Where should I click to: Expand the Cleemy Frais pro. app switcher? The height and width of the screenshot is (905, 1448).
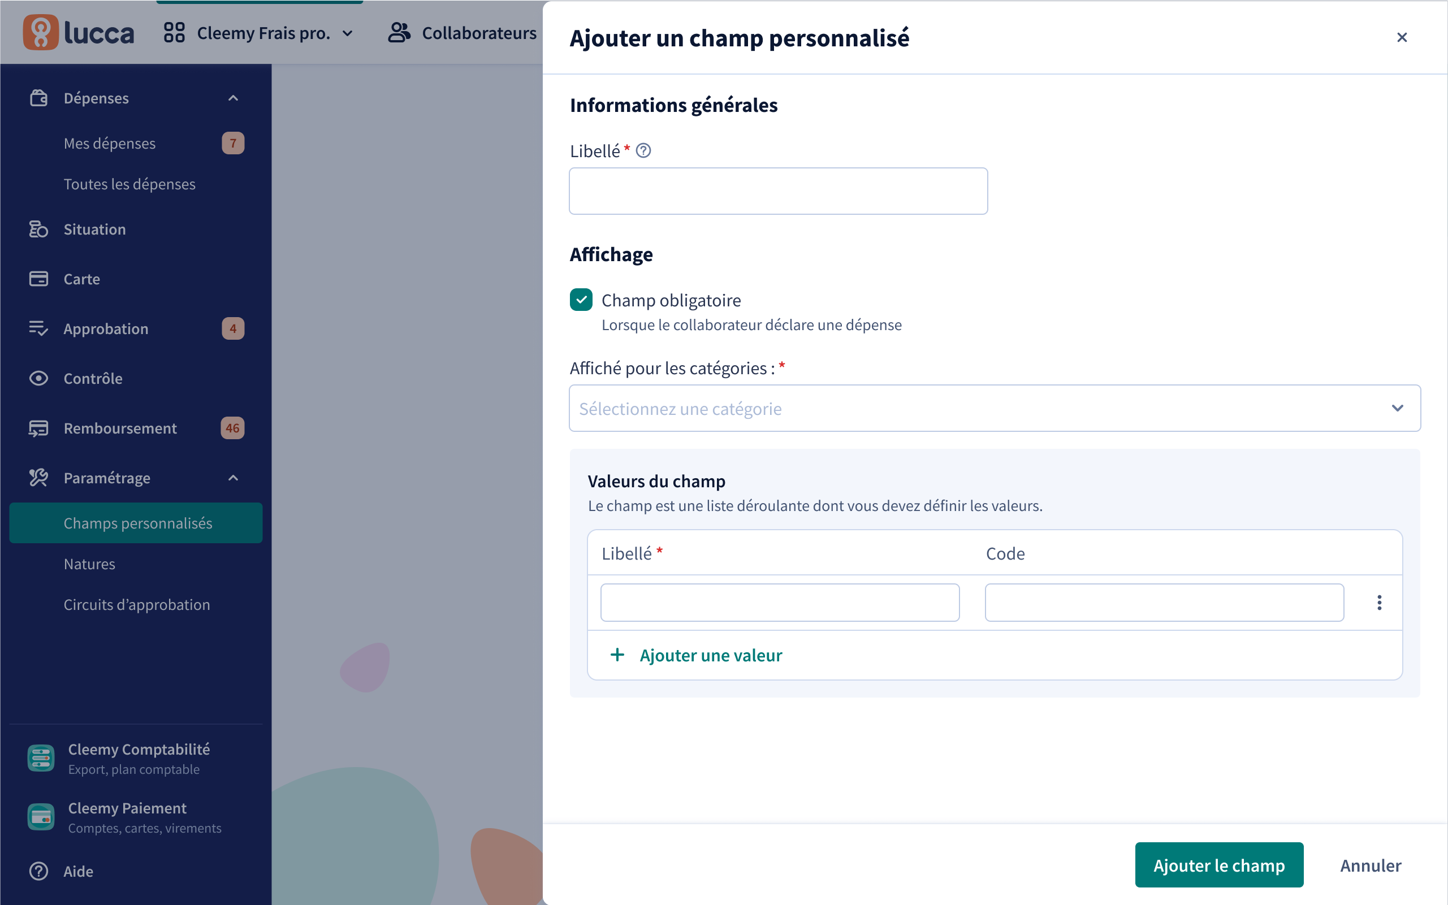click(x=258, y=32)
